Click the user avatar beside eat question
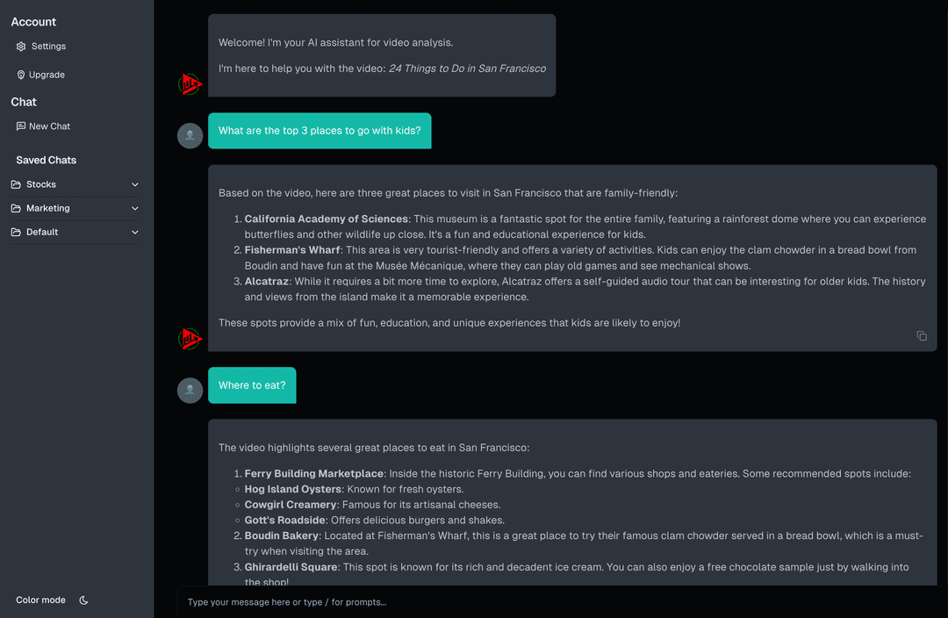Image resolution: width=948 pixels, height=618 pixels. pyautogui.click(x=190, y=390)
